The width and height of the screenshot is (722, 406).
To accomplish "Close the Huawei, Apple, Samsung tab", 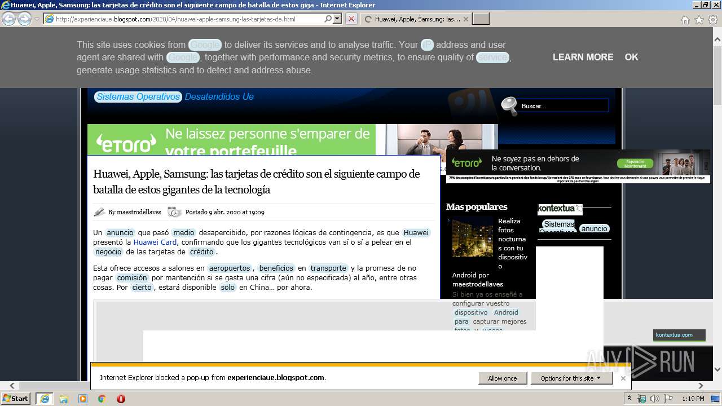I will pos(465,19).
